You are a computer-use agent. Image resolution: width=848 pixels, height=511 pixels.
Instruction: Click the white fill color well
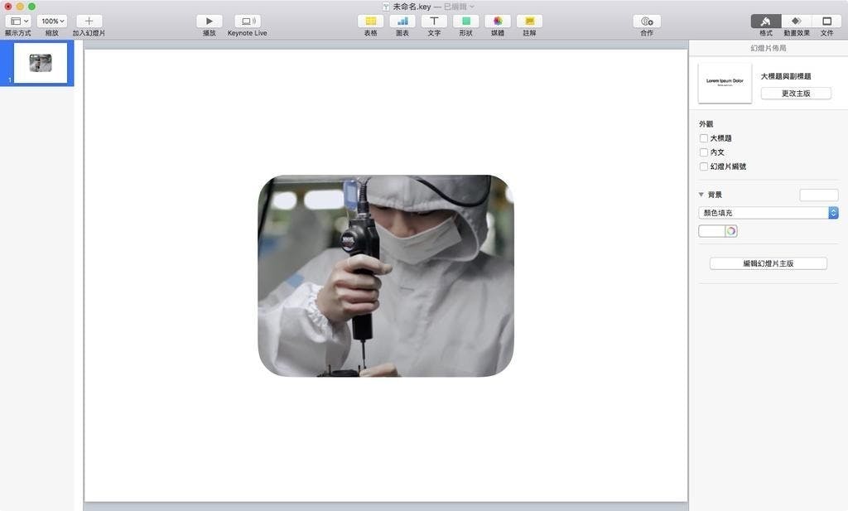(x=711, y=231)
